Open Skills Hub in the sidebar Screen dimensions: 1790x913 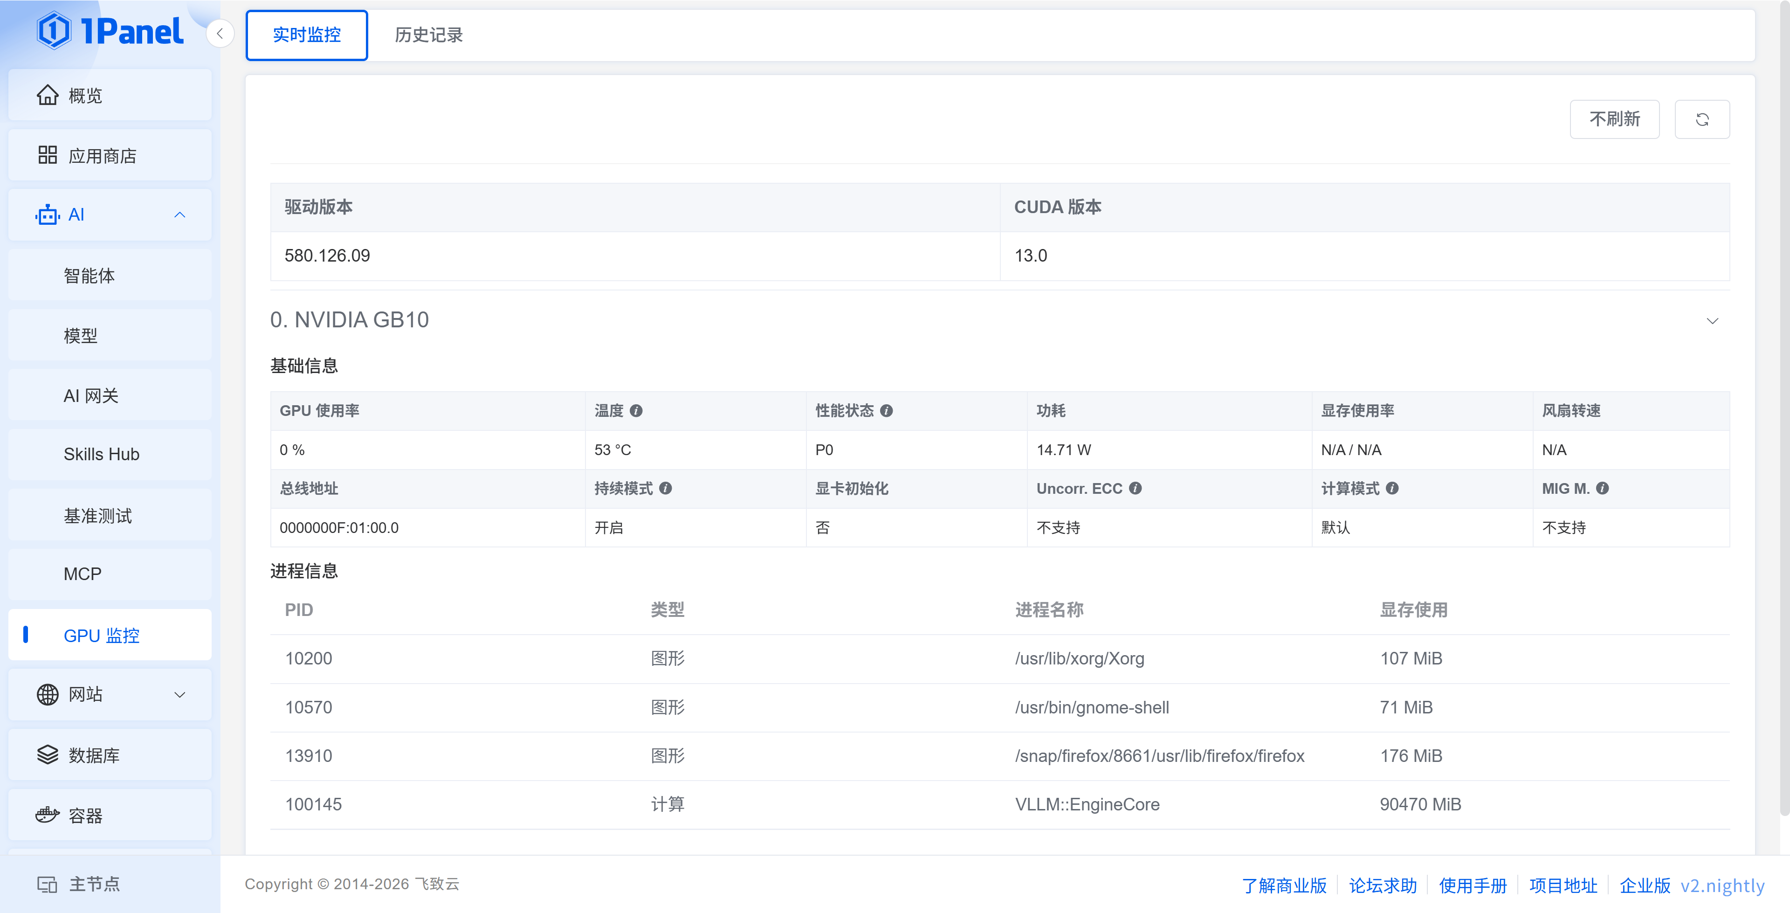click(110, 455)
